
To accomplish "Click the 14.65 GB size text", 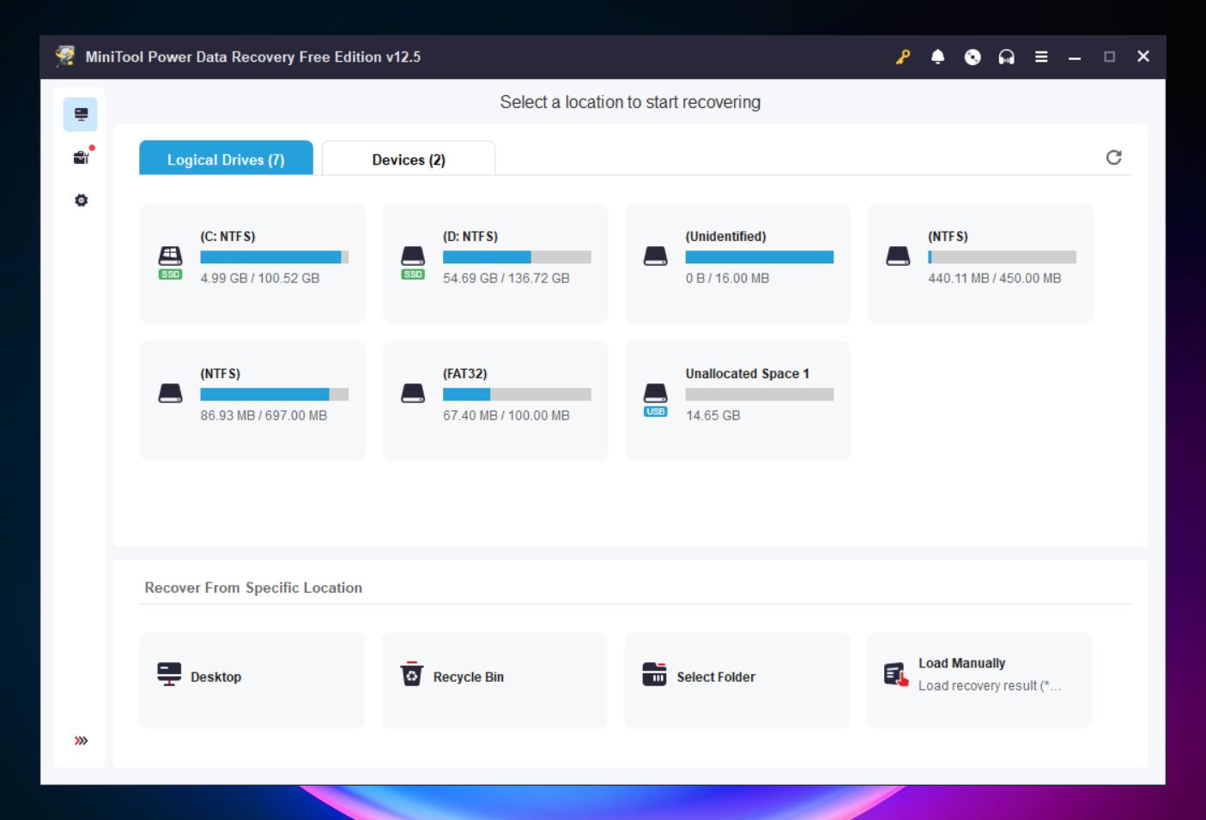I will tap(712, 415).
